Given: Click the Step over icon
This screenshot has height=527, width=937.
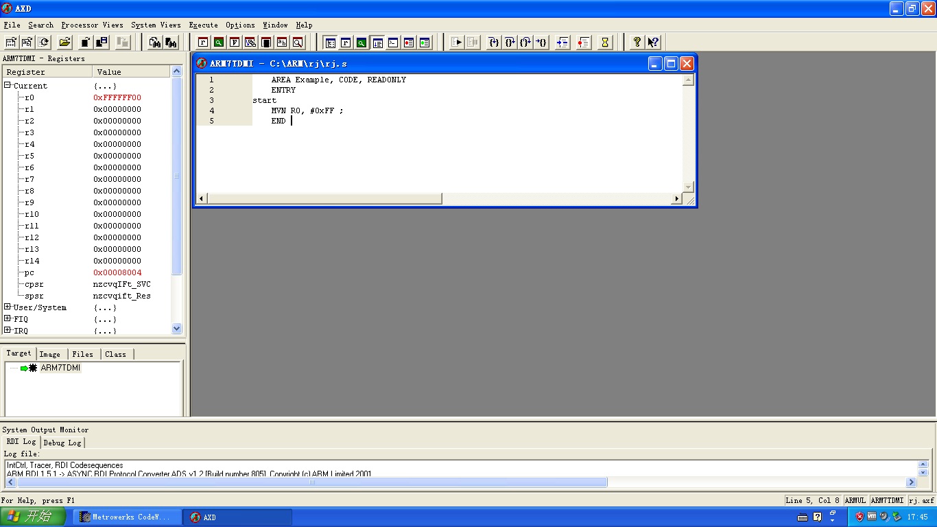Looking at the screenshot, I should 510,43.
